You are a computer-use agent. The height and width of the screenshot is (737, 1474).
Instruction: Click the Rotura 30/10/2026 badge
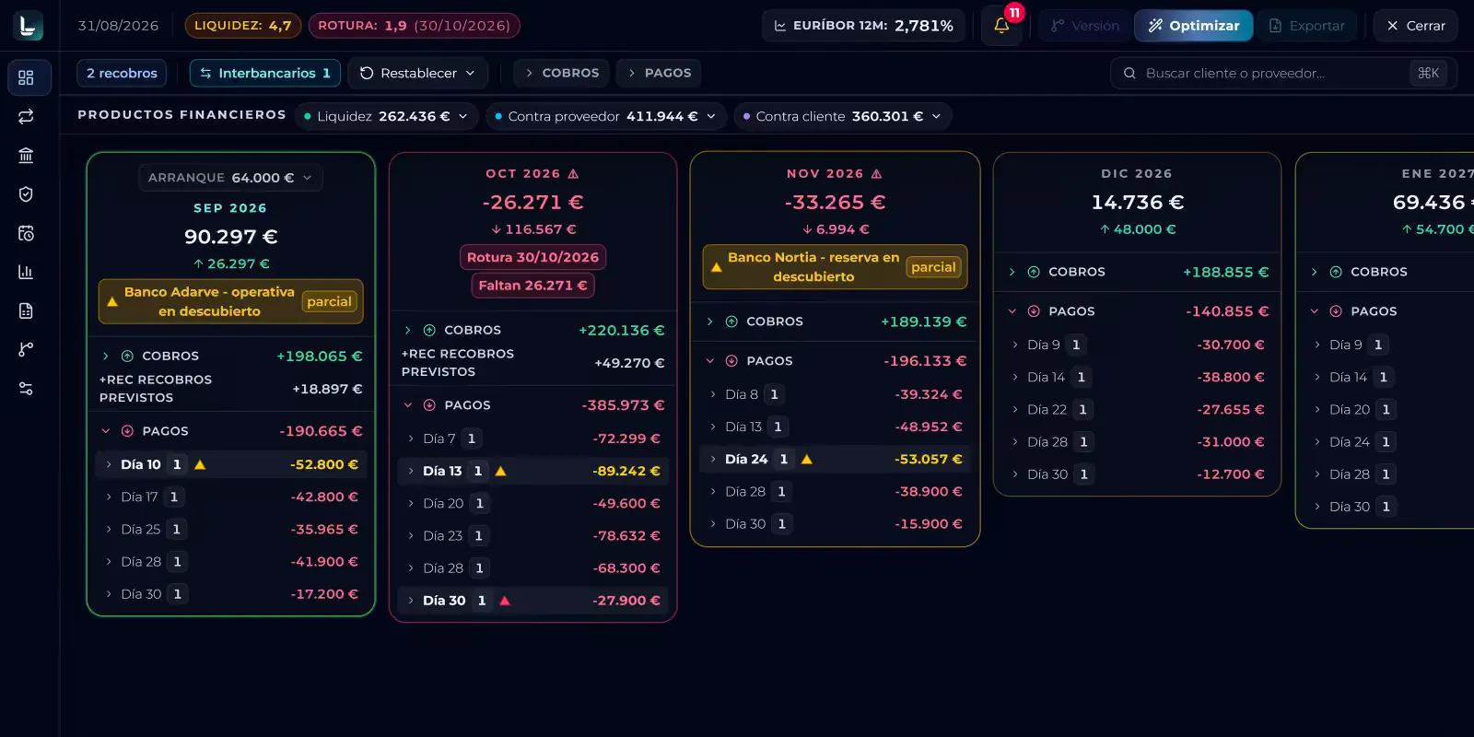click(x=532, y=257)
